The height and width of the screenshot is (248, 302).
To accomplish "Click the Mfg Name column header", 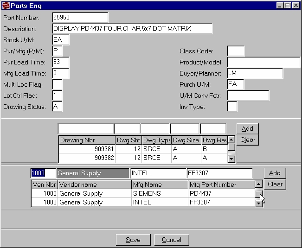I will pos(160,184).
